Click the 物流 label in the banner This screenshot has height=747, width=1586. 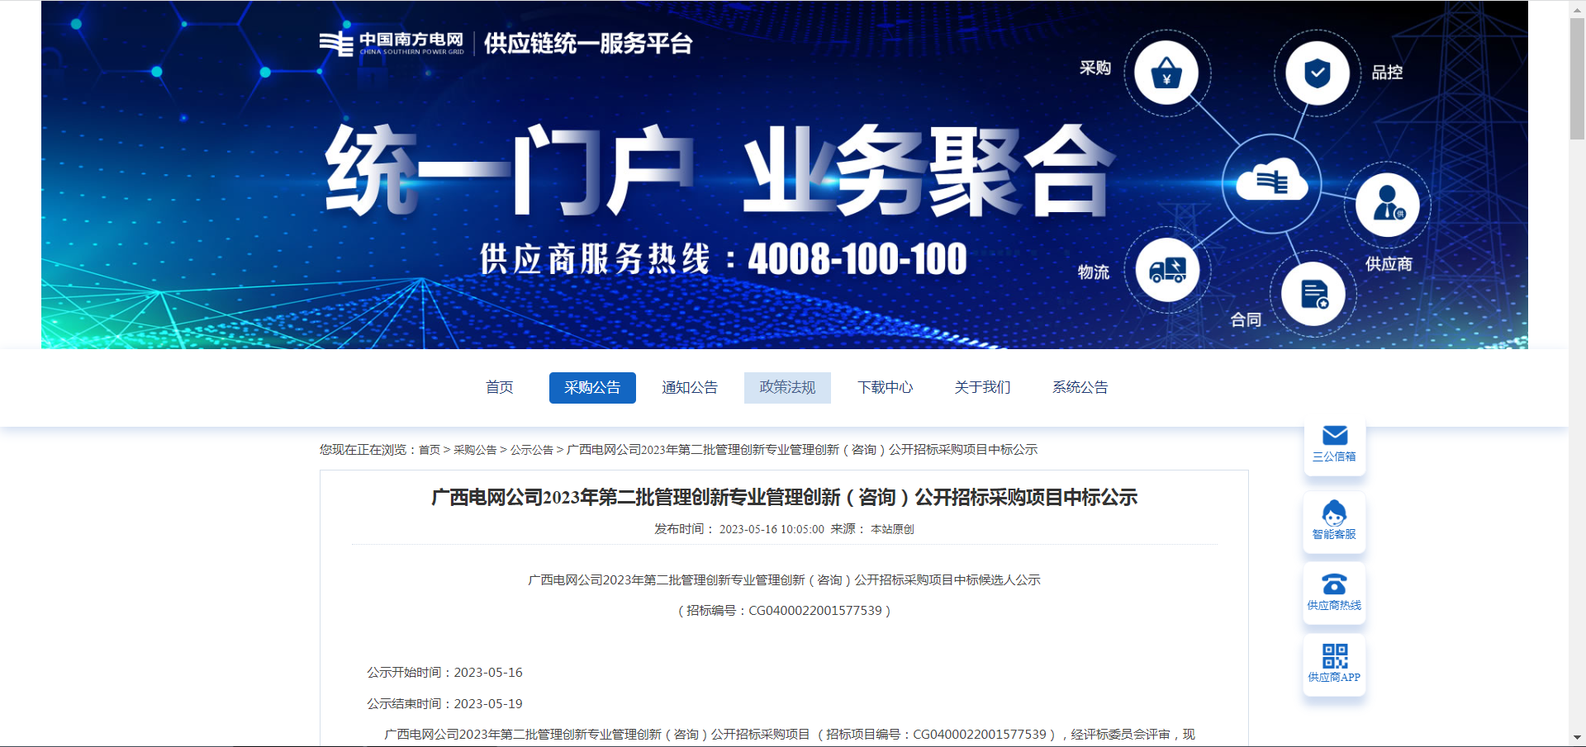[x=1094, y=272]
